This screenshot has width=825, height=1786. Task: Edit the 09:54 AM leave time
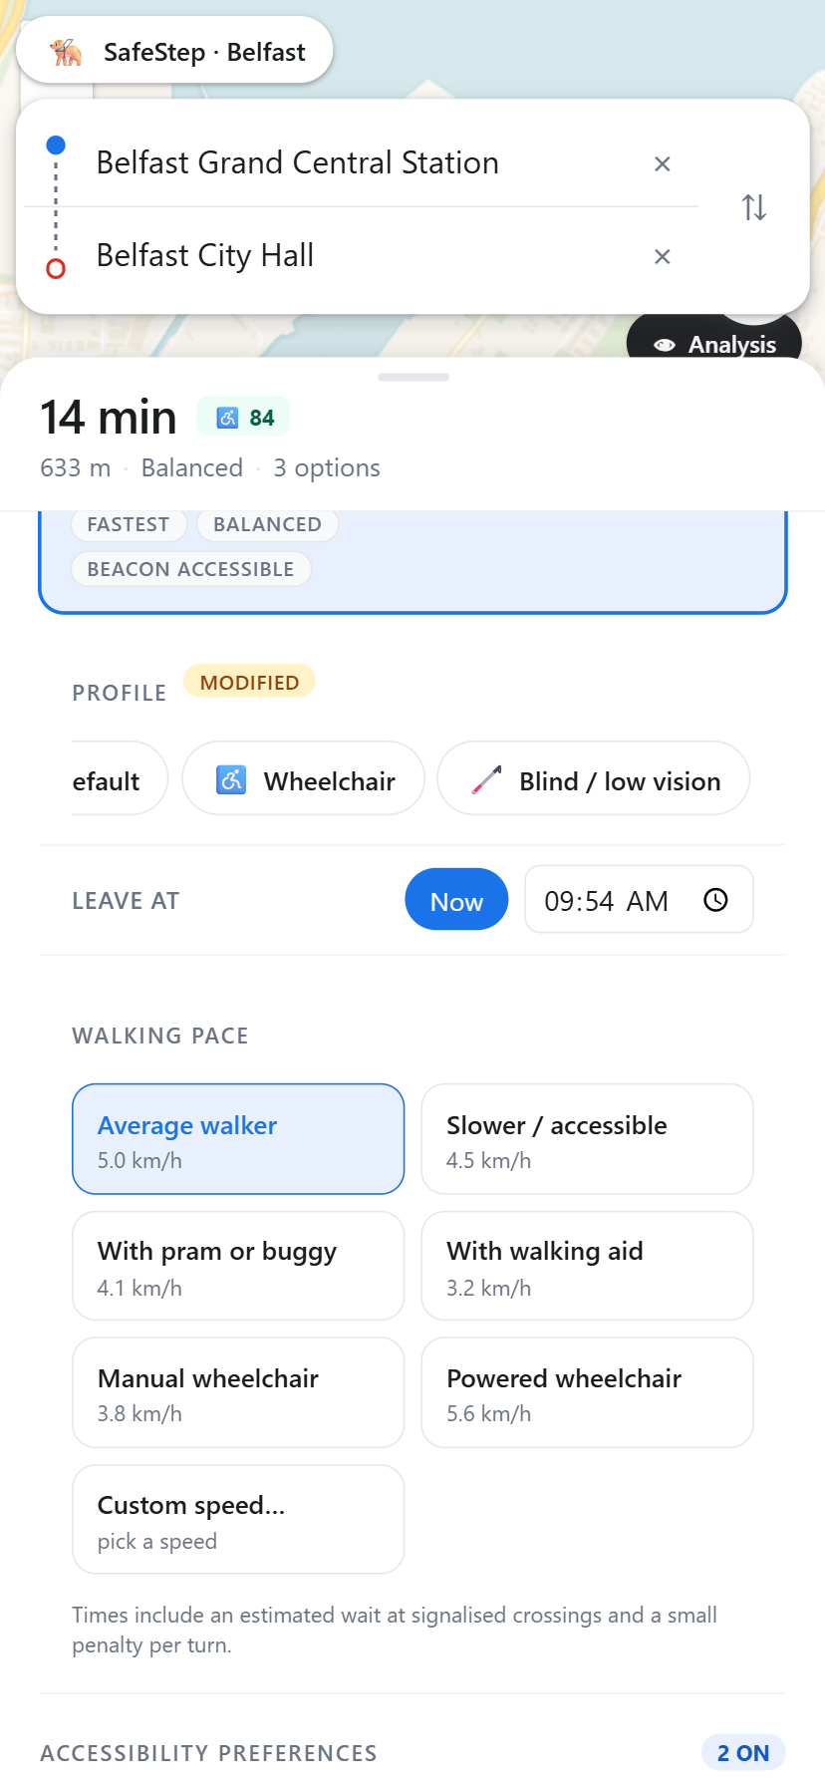(639, 900)
